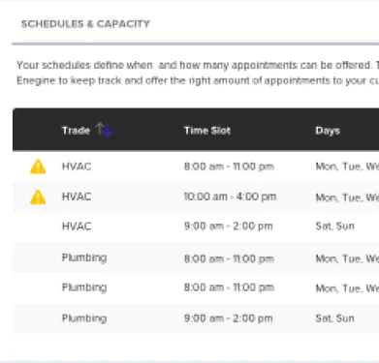Select the topmost Plumbing schedule's trade name
The height and width of the screenshot is (363, 379).
click(84, 257)
